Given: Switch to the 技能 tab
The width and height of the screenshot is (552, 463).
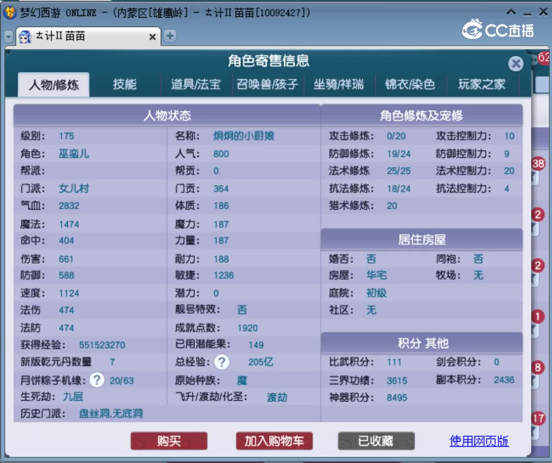Looking at the screenshot, I should tap(125, 84).
